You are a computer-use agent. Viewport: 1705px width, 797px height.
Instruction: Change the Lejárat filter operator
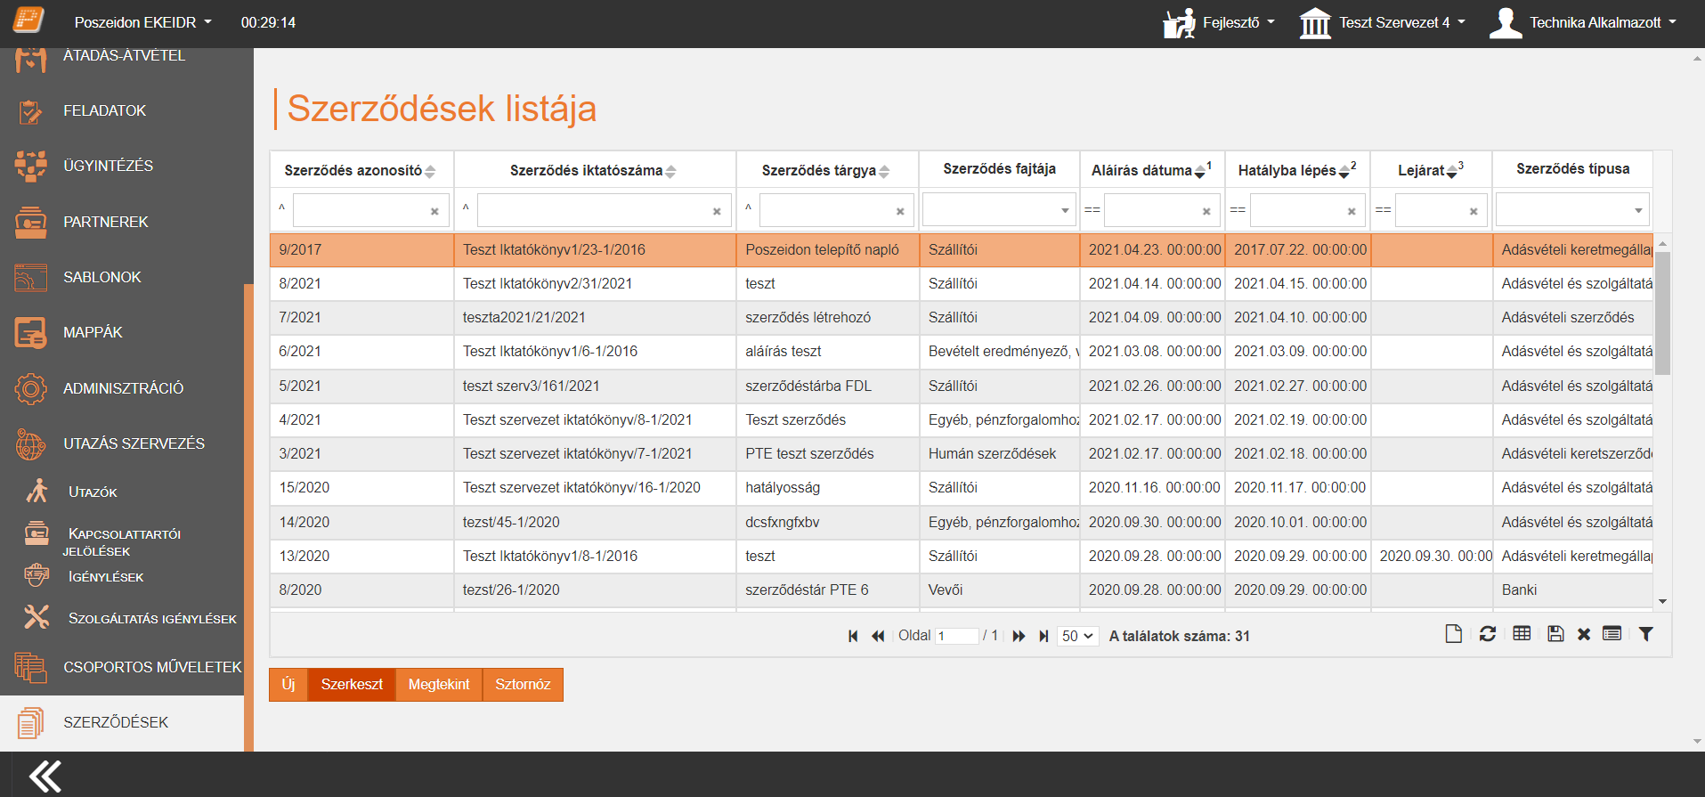coord(1383,210)
